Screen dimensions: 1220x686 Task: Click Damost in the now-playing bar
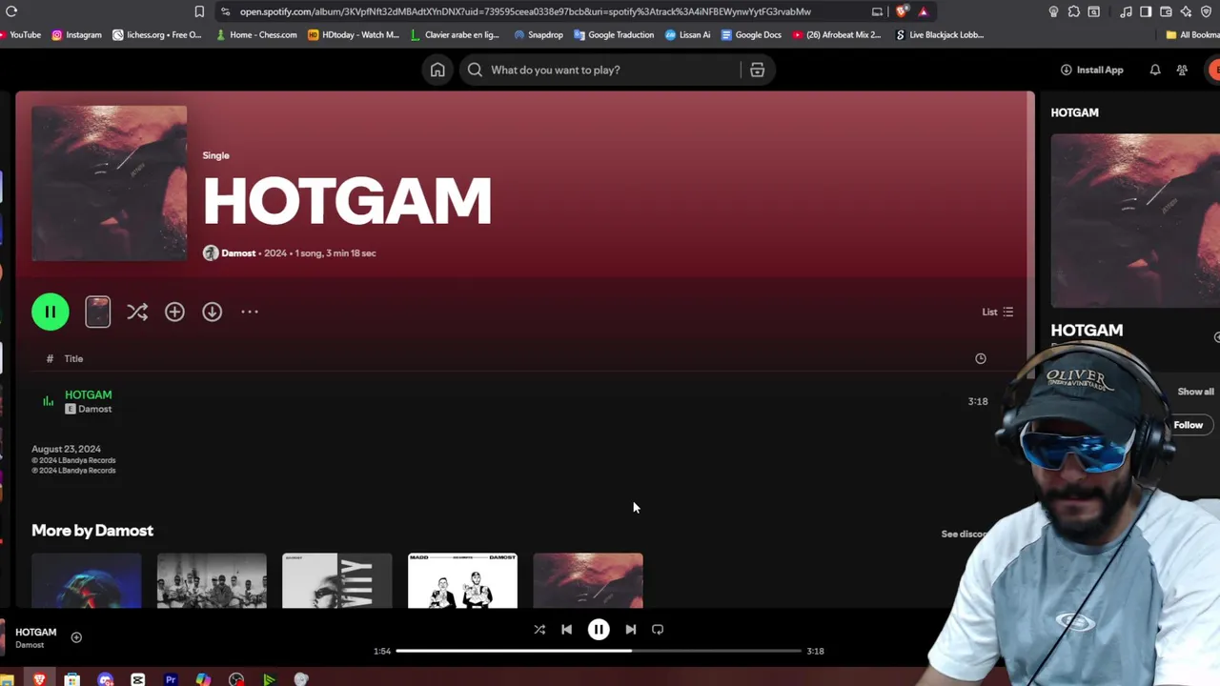[30, 645]
